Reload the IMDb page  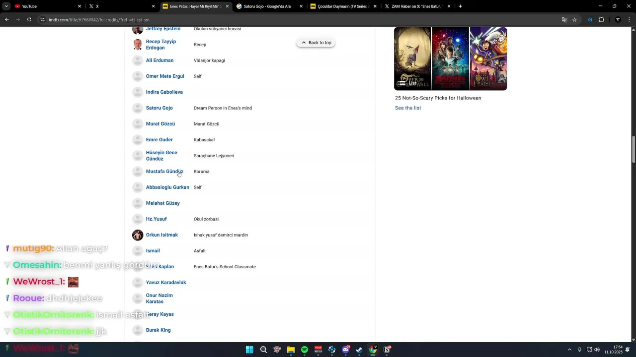point(29,20)
